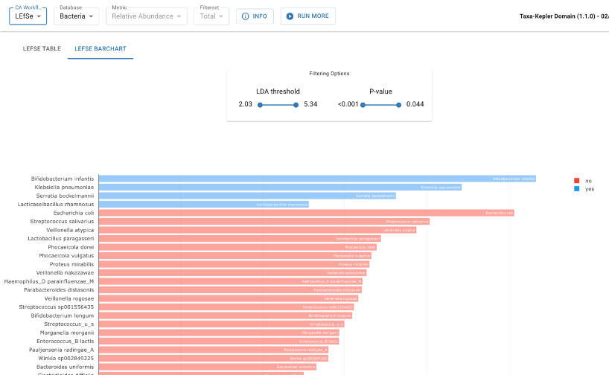The width and height of the screenshot is (609, 375).
Task: Click the Bifidobacterium infantis bar
Action: [317, 179]
